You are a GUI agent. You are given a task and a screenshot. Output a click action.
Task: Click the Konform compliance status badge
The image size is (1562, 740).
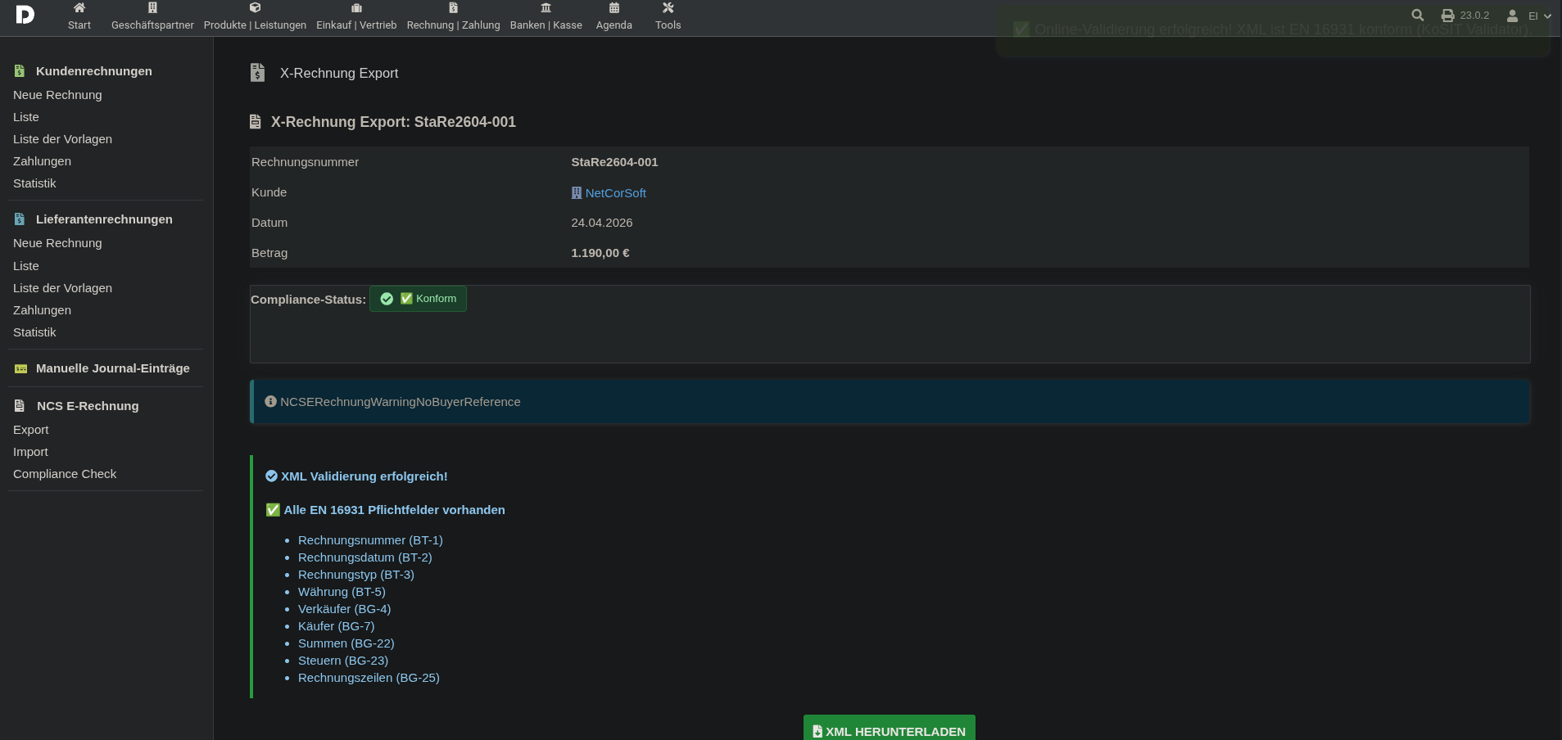click(x=419, y=299)
